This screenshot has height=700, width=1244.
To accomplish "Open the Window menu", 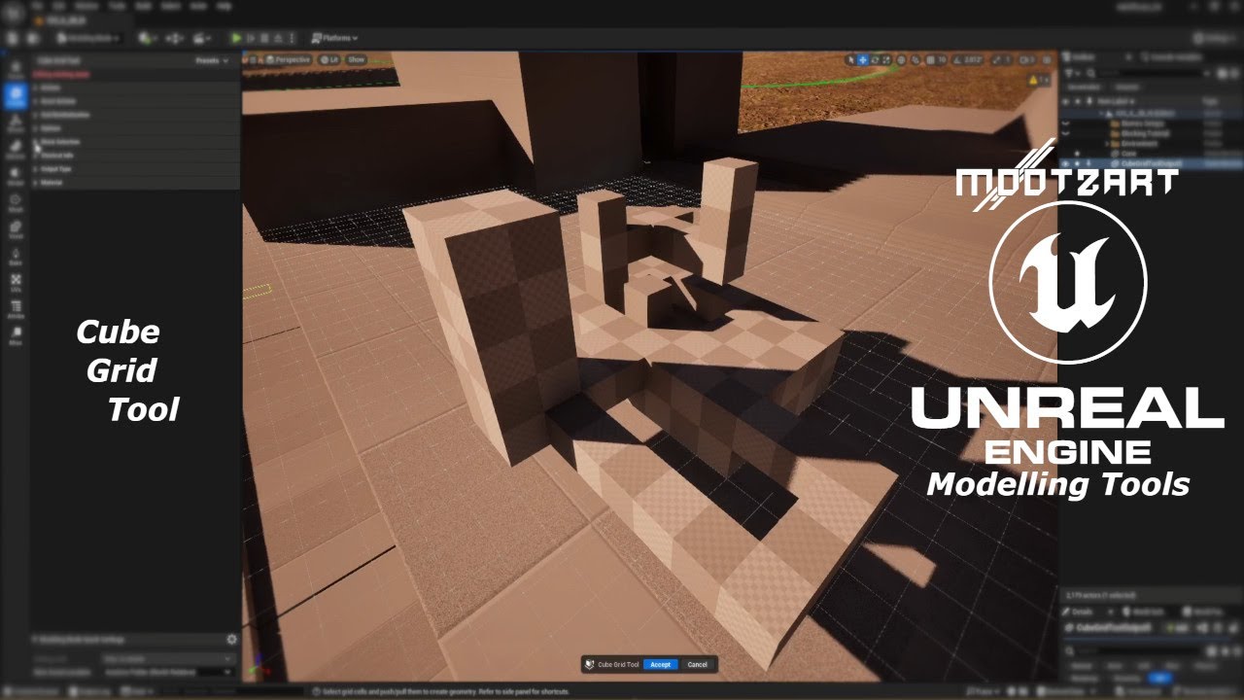I will 86,6.
